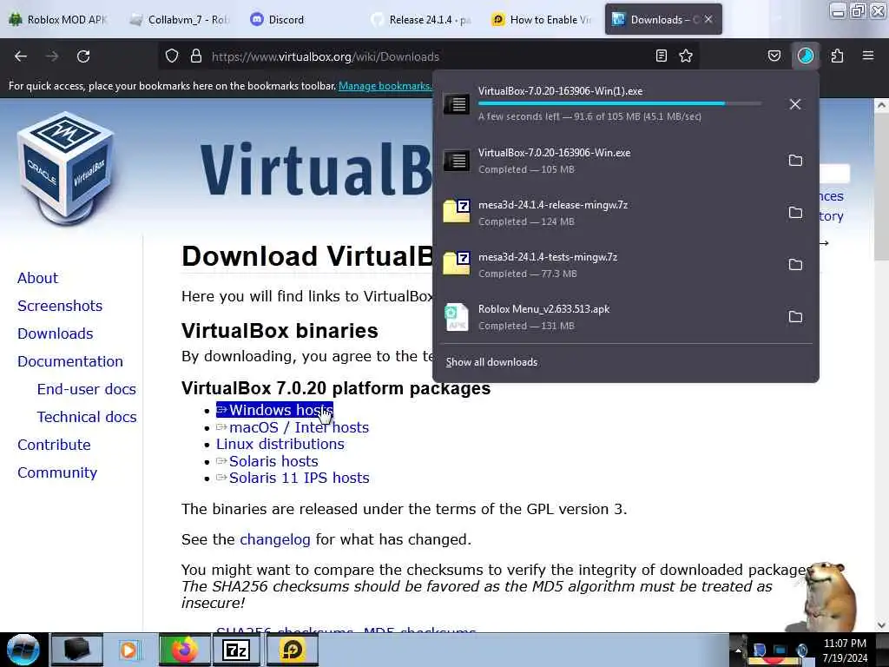The height and width of the screenshot is (667, 889).
Task: Cancel the VirtualBox-7.0.20-163906-Win(1).exe download
Action: tap(795, 104)
